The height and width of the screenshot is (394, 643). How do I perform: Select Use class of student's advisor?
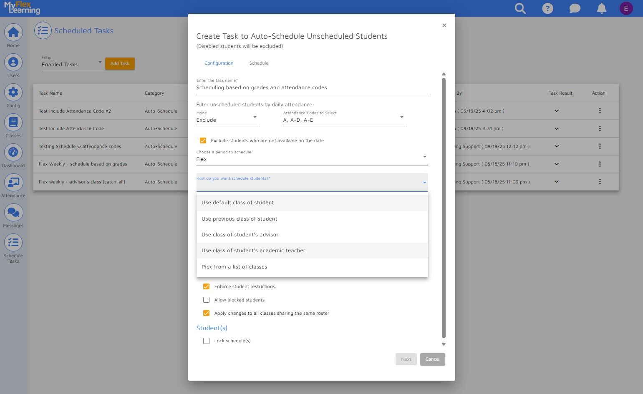point(240,235)
